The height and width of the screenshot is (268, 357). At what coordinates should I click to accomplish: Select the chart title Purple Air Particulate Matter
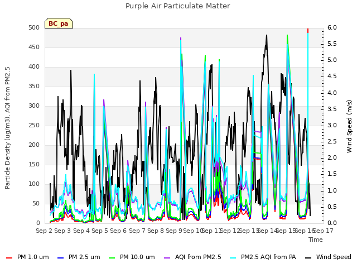178,6
